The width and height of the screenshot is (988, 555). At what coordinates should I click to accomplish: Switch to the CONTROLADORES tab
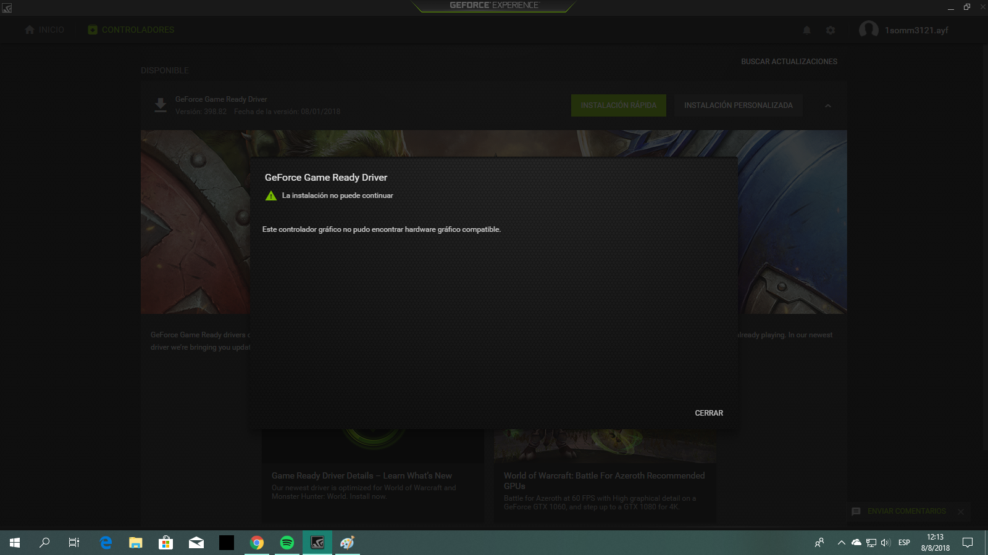(131, 30)
